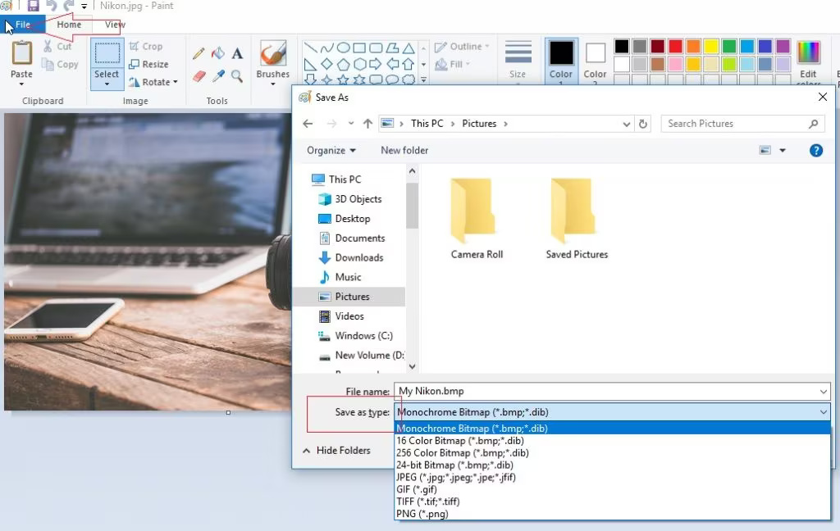Select JPEG format from the list
This screenshot has width=840, height=531.
click(x=455, y=477)
